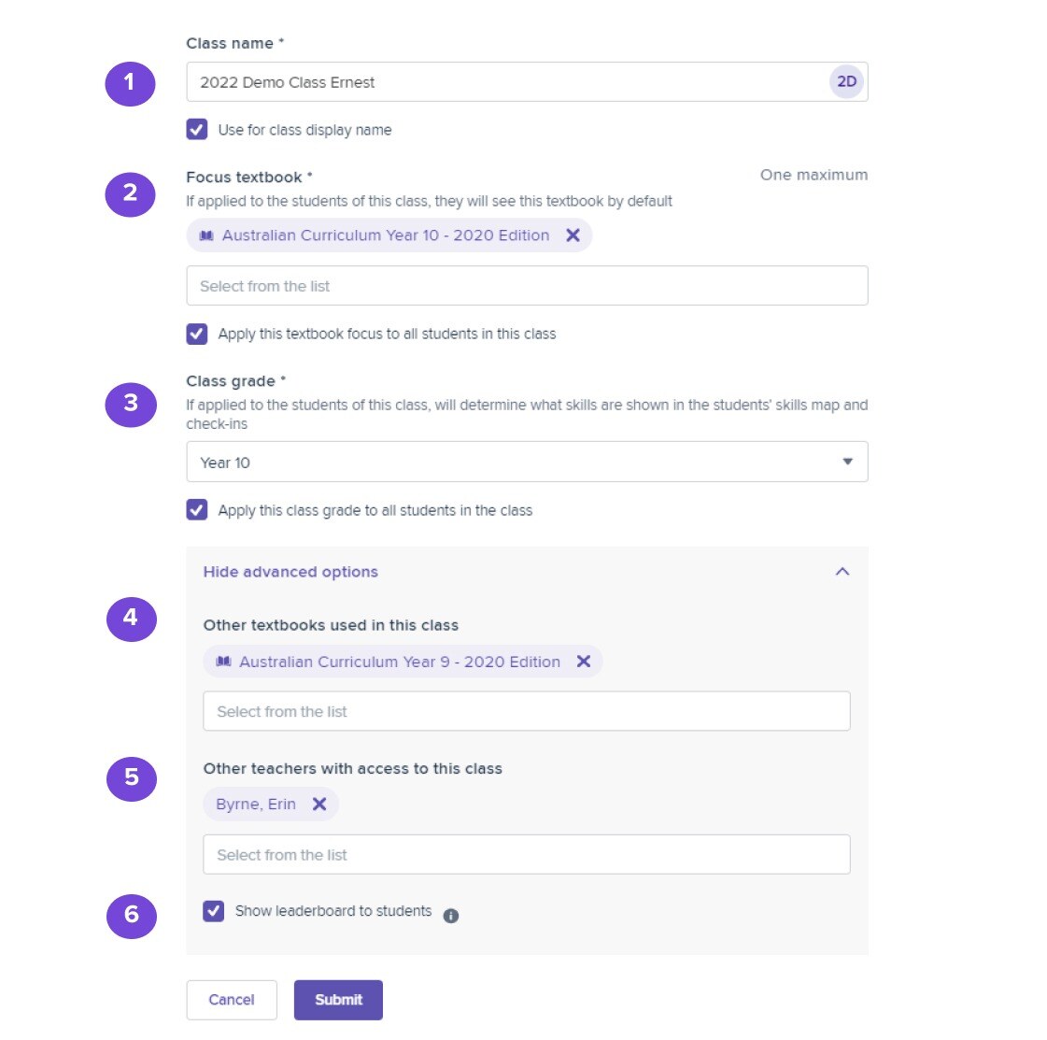Screen dimensions: 1047x1040
Task: Open Other textbooks select list
Action: [526, 711]
